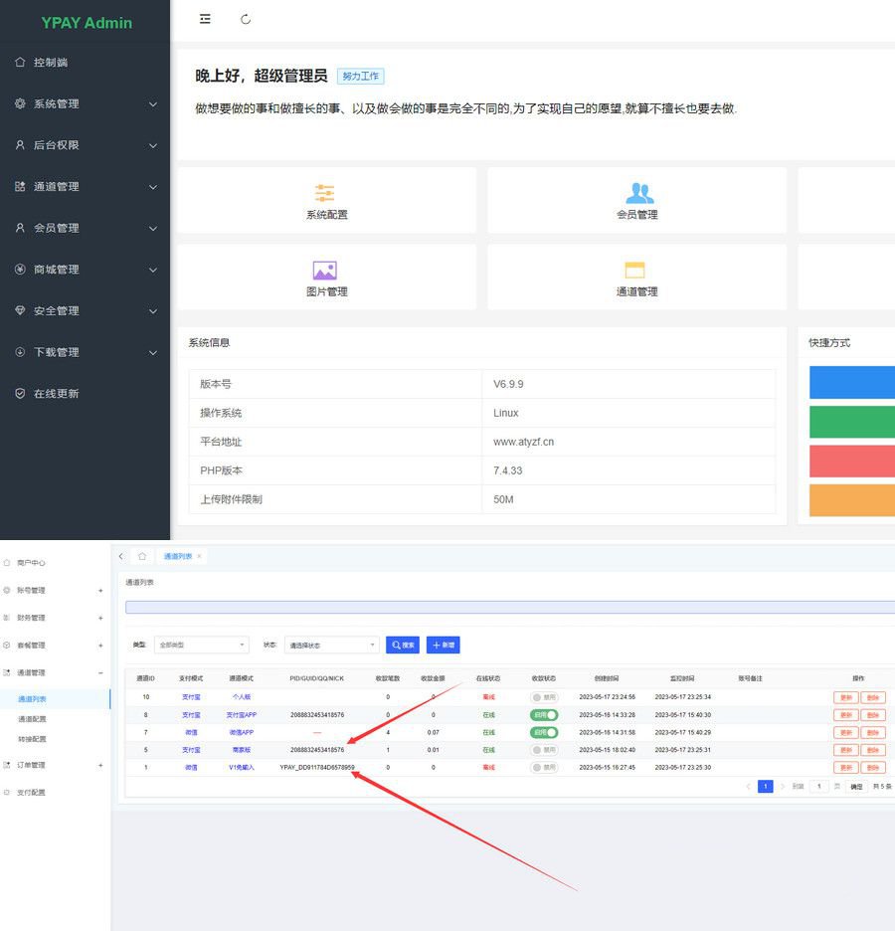The width and height of the screenshot is (895, 931).
Task: Select 通道配置 in the sidebar menu
Action: pos(32,718)
